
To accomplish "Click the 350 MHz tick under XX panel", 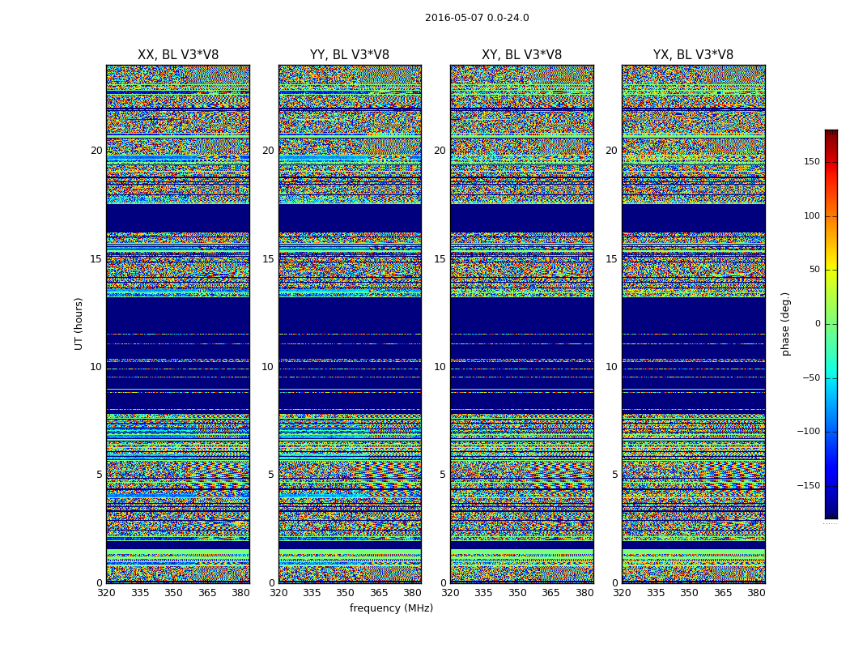I will 173,593.
